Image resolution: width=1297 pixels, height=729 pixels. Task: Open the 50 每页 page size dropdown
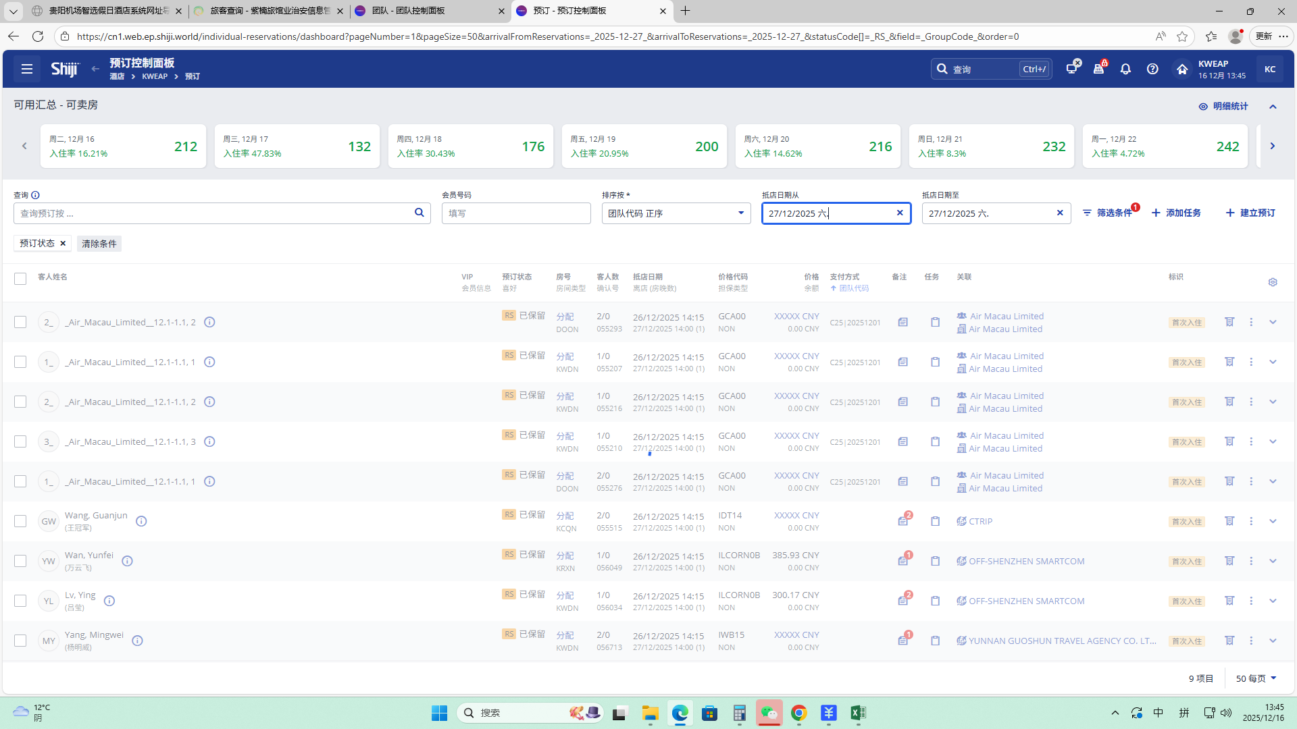(x=1256, y=678)
